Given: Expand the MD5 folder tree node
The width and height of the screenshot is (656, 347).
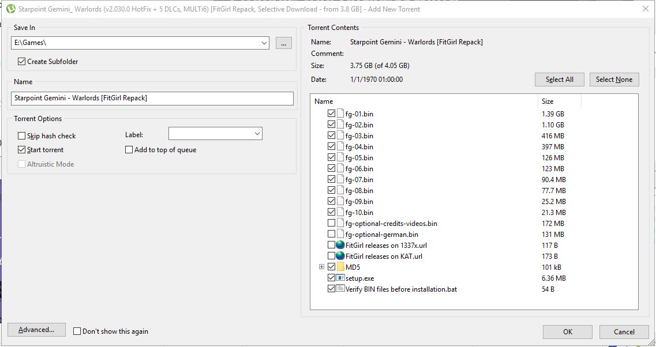Looking at the screenshot, I should click(321, 267).
